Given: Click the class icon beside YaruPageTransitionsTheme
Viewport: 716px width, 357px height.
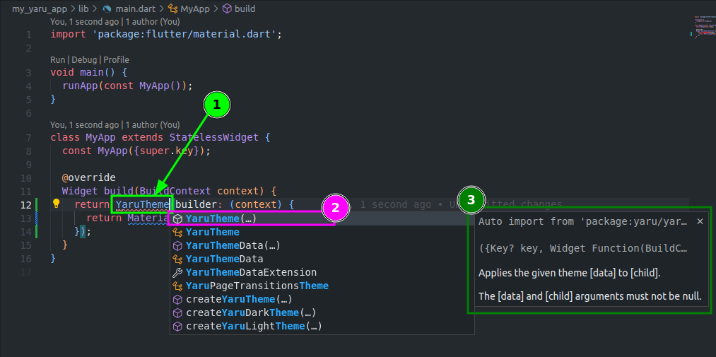Looking at the screenshot, I should pos(178,286).
